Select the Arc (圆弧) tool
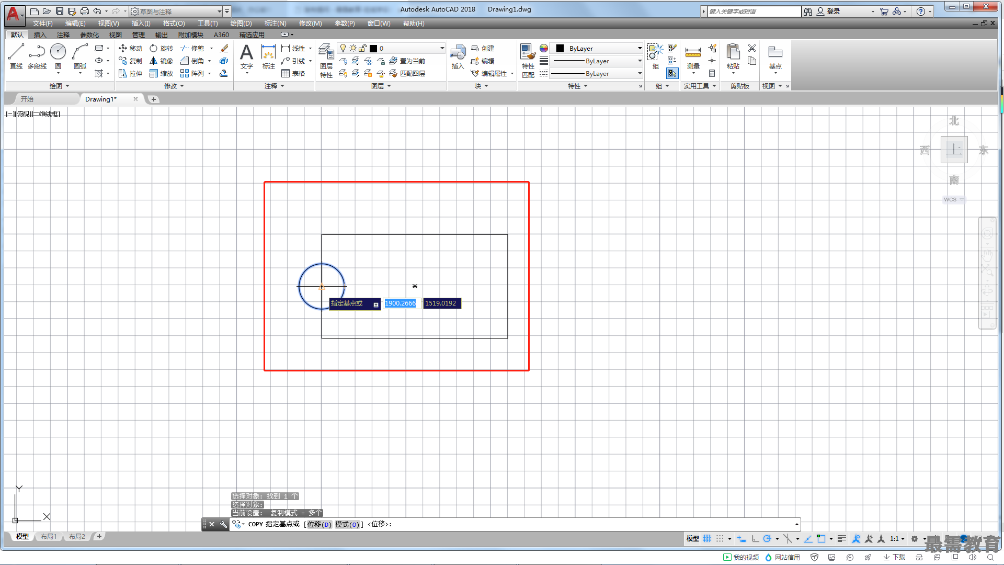Viewport: 1004px width, 565px height. [x=80, y=56]
